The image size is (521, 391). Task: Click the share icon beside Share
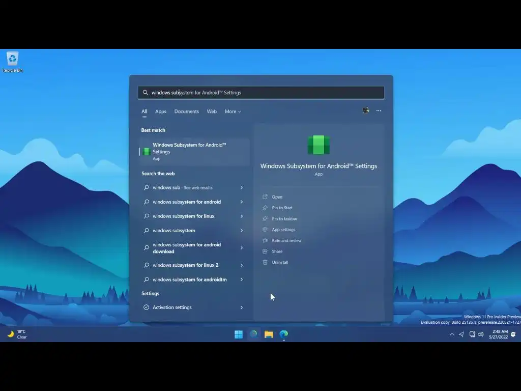[x=265, y=252]
